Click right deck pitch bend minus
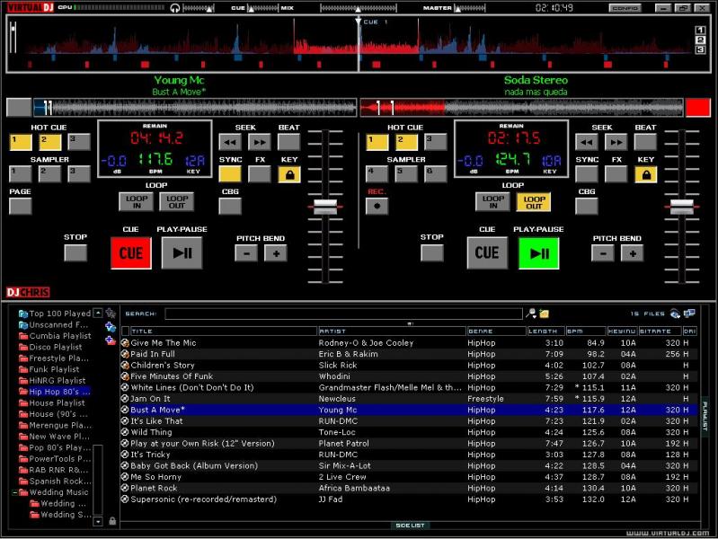Screen dimensions: 718x539 pyautogui.click(x=603, y=253)
